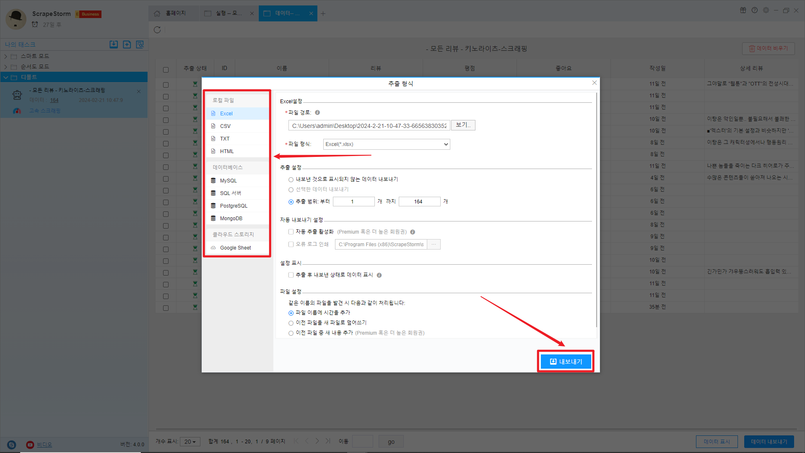Image resolution: width=805 pixels, height=453 pixels.
Task: Click the 내보내기 export button
Action: (566, 362)
